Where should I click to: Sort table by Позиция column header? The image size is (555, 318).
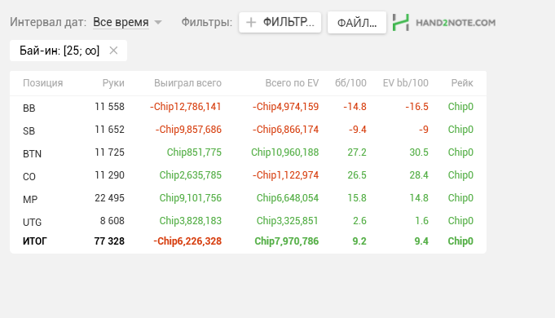coord(43,83)
